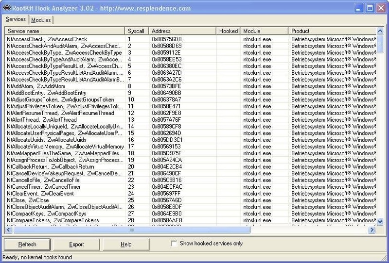Click syscall number 5 cell
Viewport: 389px width, 263px height.
pos(129,66)
